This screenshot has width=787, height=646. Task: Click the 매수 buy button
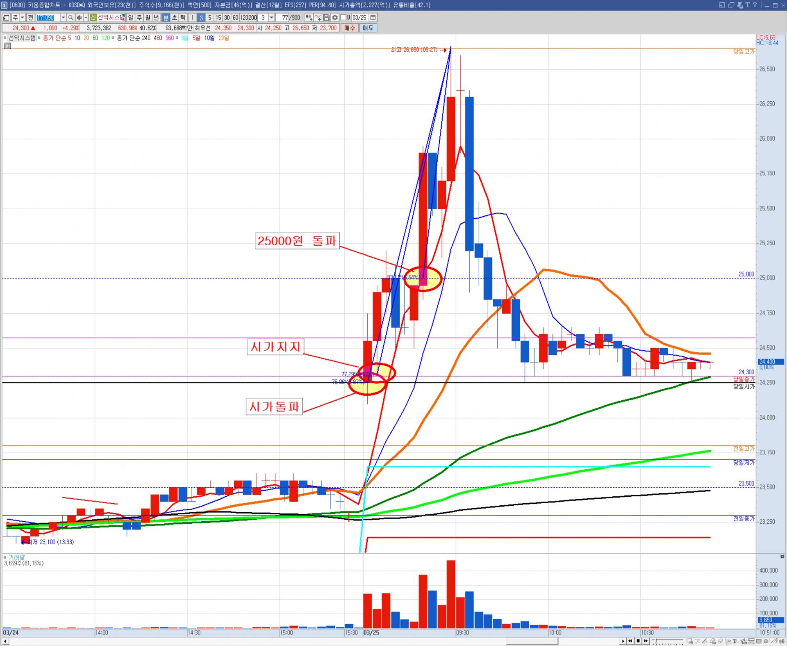[350, 28]
